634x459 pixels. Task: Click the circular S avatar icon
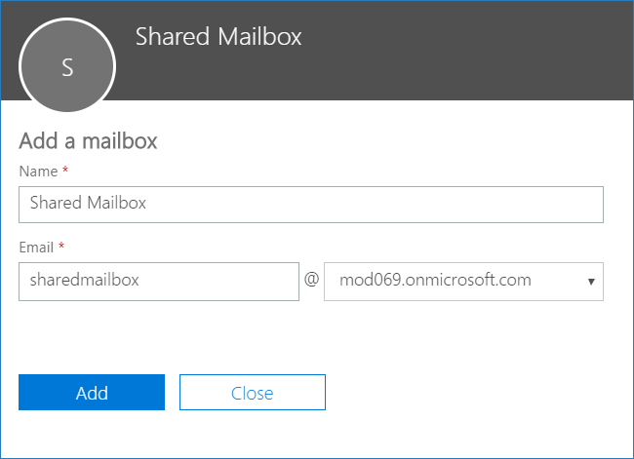pos(67,66)
